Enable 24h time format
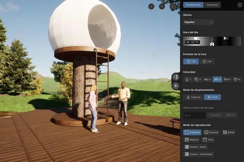Viewport: 244px width, 162px height. coord(207,61)
